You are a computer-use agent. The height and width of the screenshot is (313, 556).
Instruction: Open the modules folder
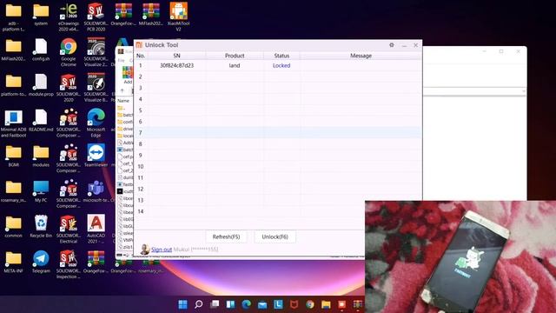41,156
